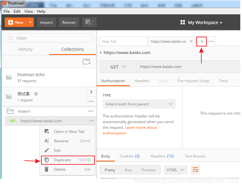Click the Delete trash icon
This screenshot has height=188, width=242.
click(46, 169)
